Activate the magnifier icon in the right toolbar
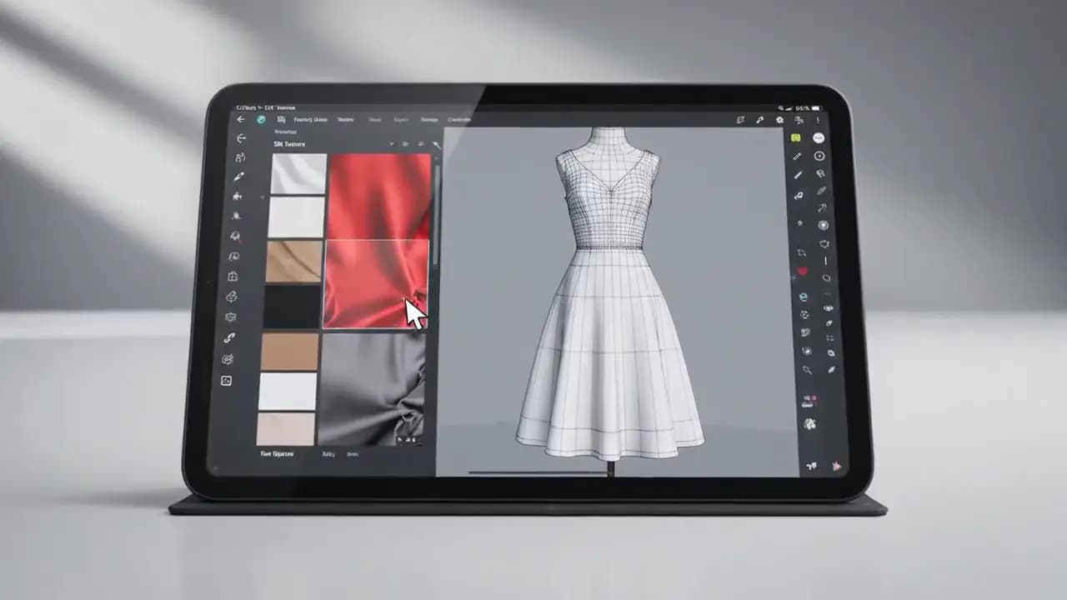This screenshot has height=600, width=1067. 807,370
